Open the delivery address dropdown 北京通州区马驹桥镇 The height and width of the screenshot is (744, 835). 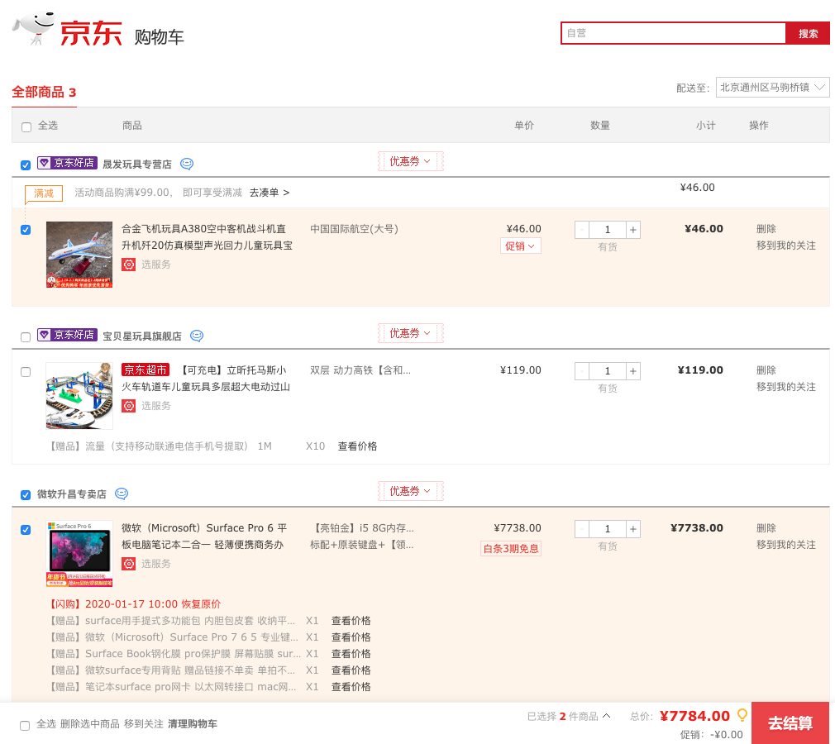click(772, 88)
